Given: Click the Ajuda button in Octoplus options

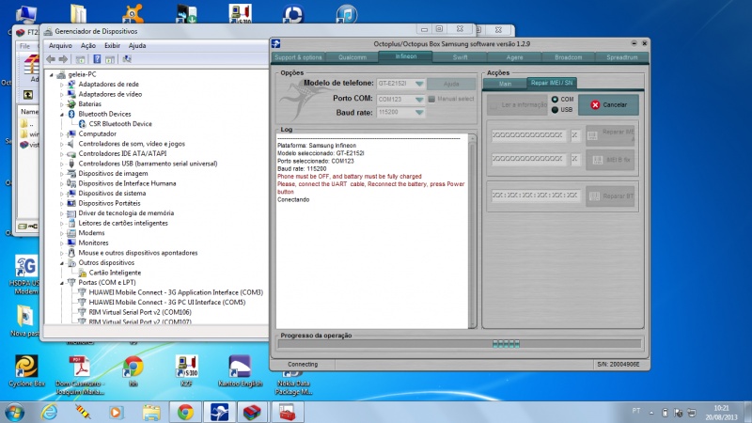Looking at the screenshot, I should 451,84.
